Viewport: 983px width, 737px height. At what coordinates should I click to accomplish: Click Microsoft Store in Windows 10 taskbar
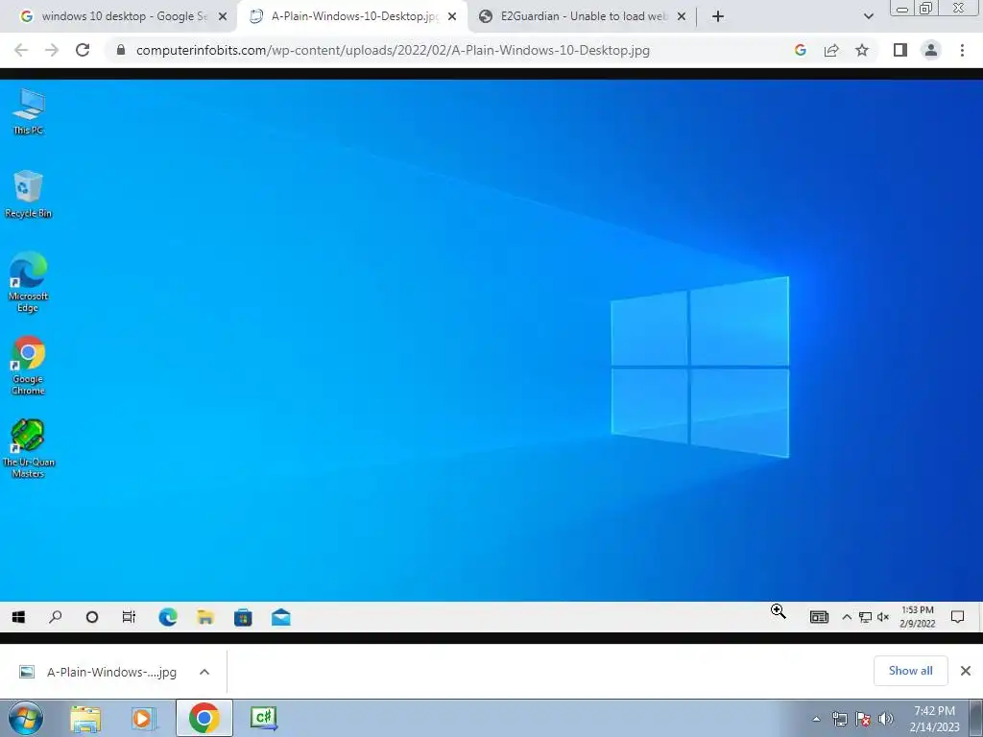[243, 617]
